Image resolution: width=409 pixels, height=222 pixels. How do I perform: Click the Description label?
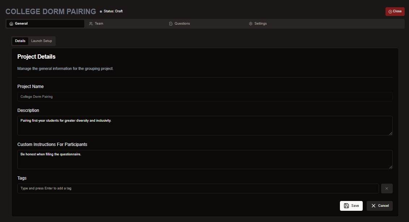(28, 110)
